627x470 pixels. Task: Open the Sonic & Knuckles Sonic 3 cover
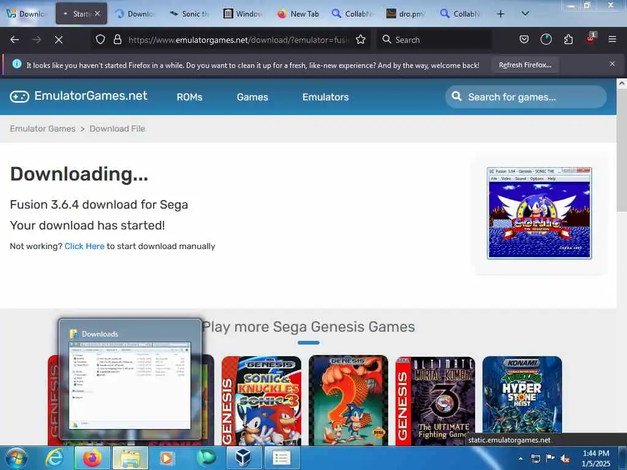(261, 400)
